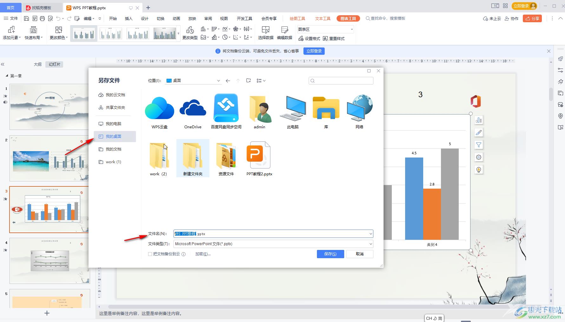
Task: Click the 保存(S) button
Action: coord(330,254)
